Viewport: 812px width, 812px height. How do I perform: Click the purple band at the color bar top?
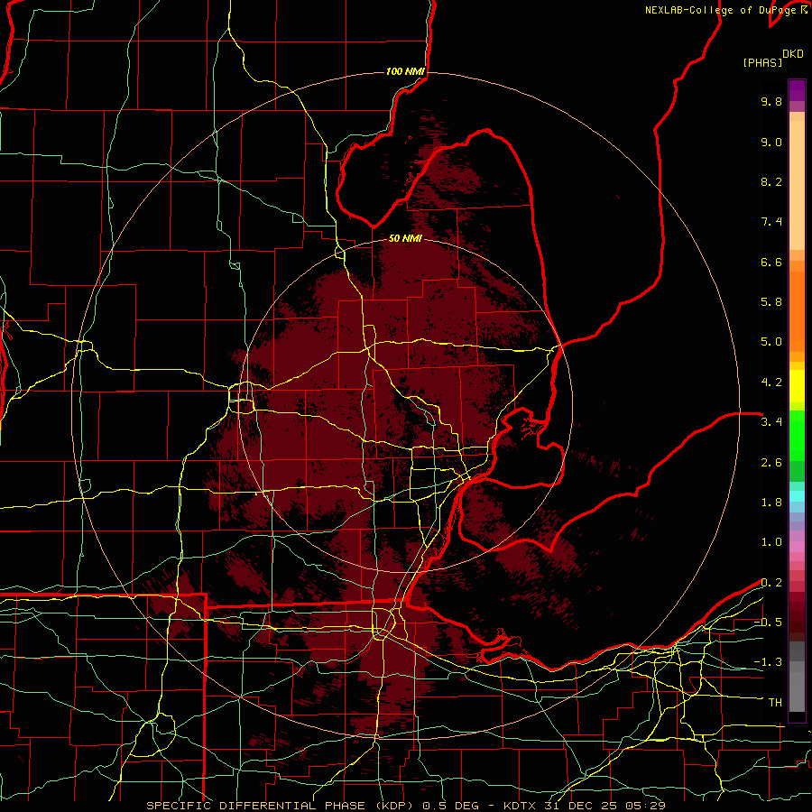tap(797, 90)
